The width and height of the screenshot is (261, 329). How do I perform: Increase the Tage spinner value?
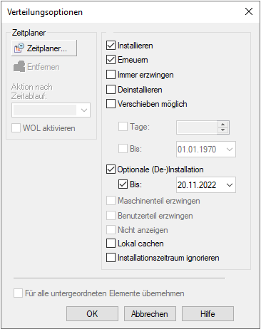click(222, 125)
